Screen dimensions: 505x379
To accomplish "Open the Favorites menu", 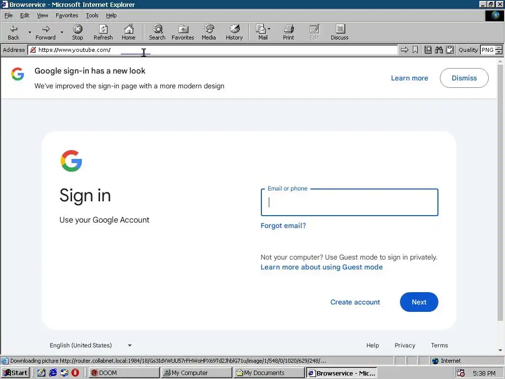I will coord(67,15).
